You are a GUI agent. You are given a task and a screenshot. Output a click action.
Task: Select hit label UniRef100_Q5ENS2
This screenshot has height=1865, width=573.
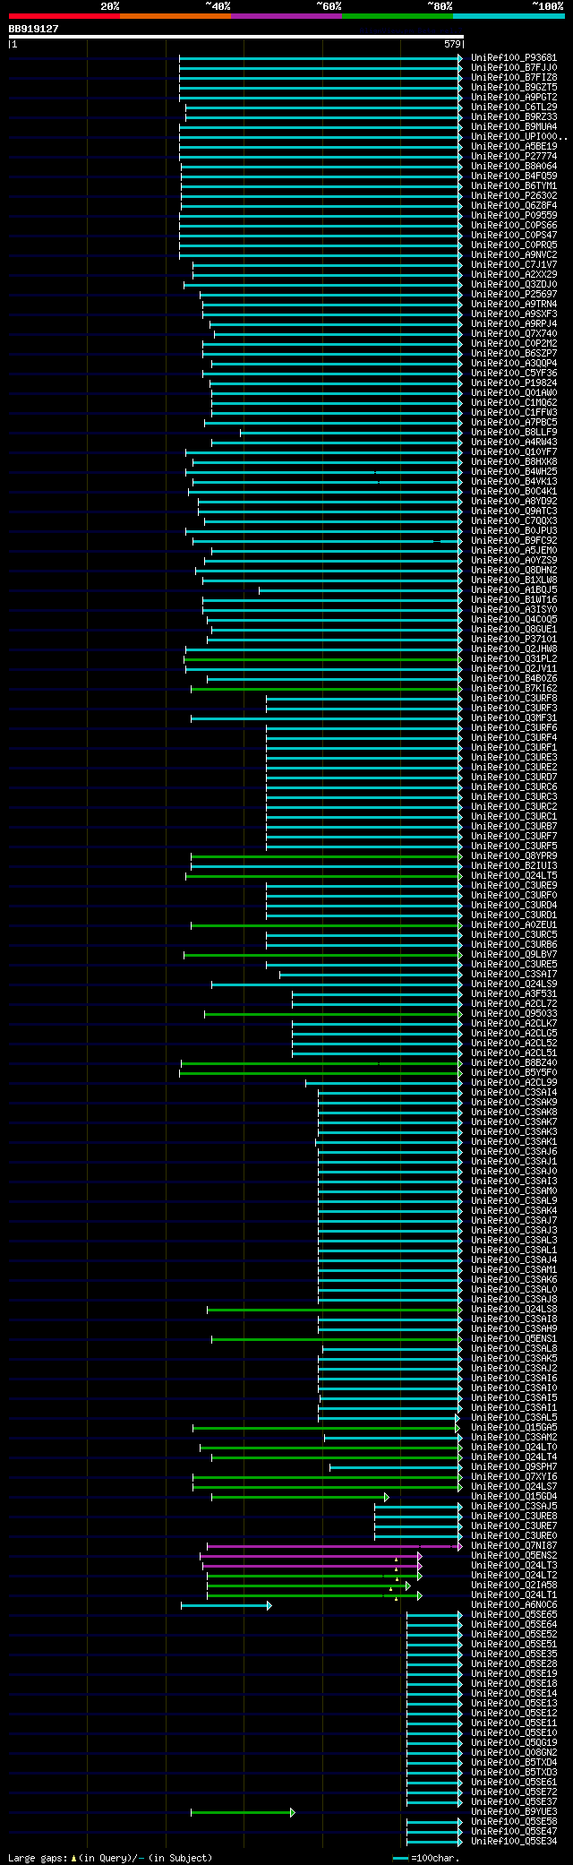pos(514,1556)
